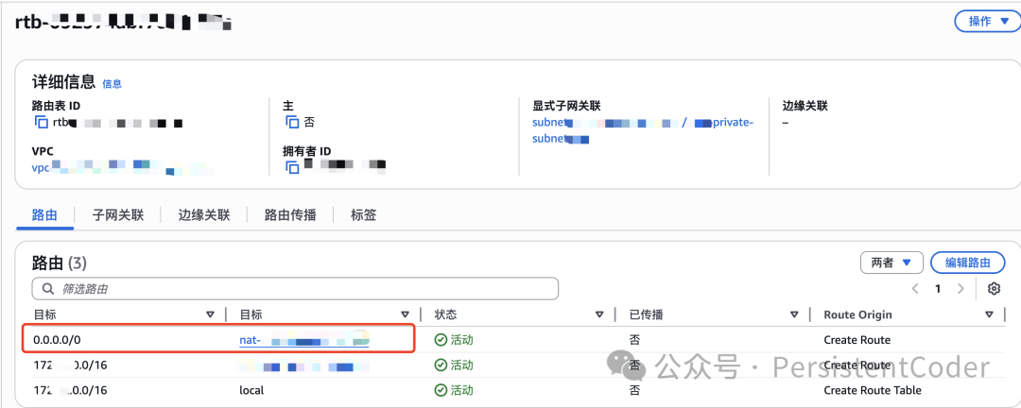Sort by the second 目标 target column
This screenshot has width=1021, height=408.
click(x=405, y=314)
